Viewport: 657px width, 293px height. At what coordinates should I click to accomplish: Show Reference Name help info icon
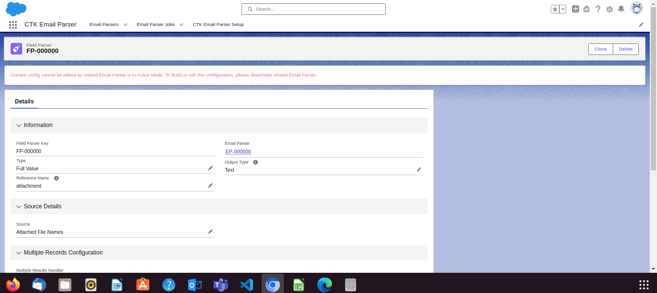(x=56, y=178)
